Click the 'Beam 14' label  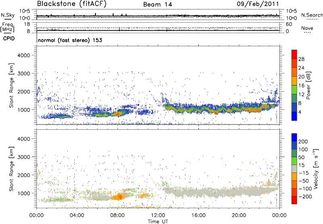157,4
